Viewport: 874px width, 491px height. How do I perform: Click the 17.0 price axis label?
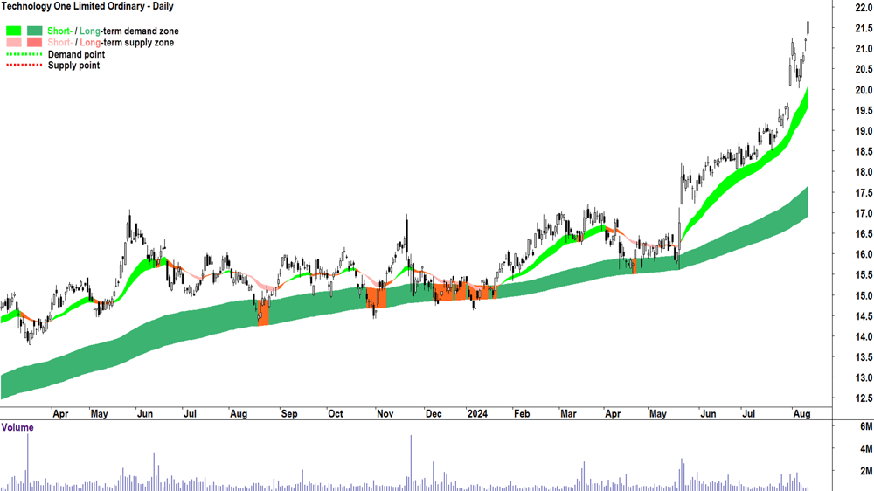(x=864, y=213)
